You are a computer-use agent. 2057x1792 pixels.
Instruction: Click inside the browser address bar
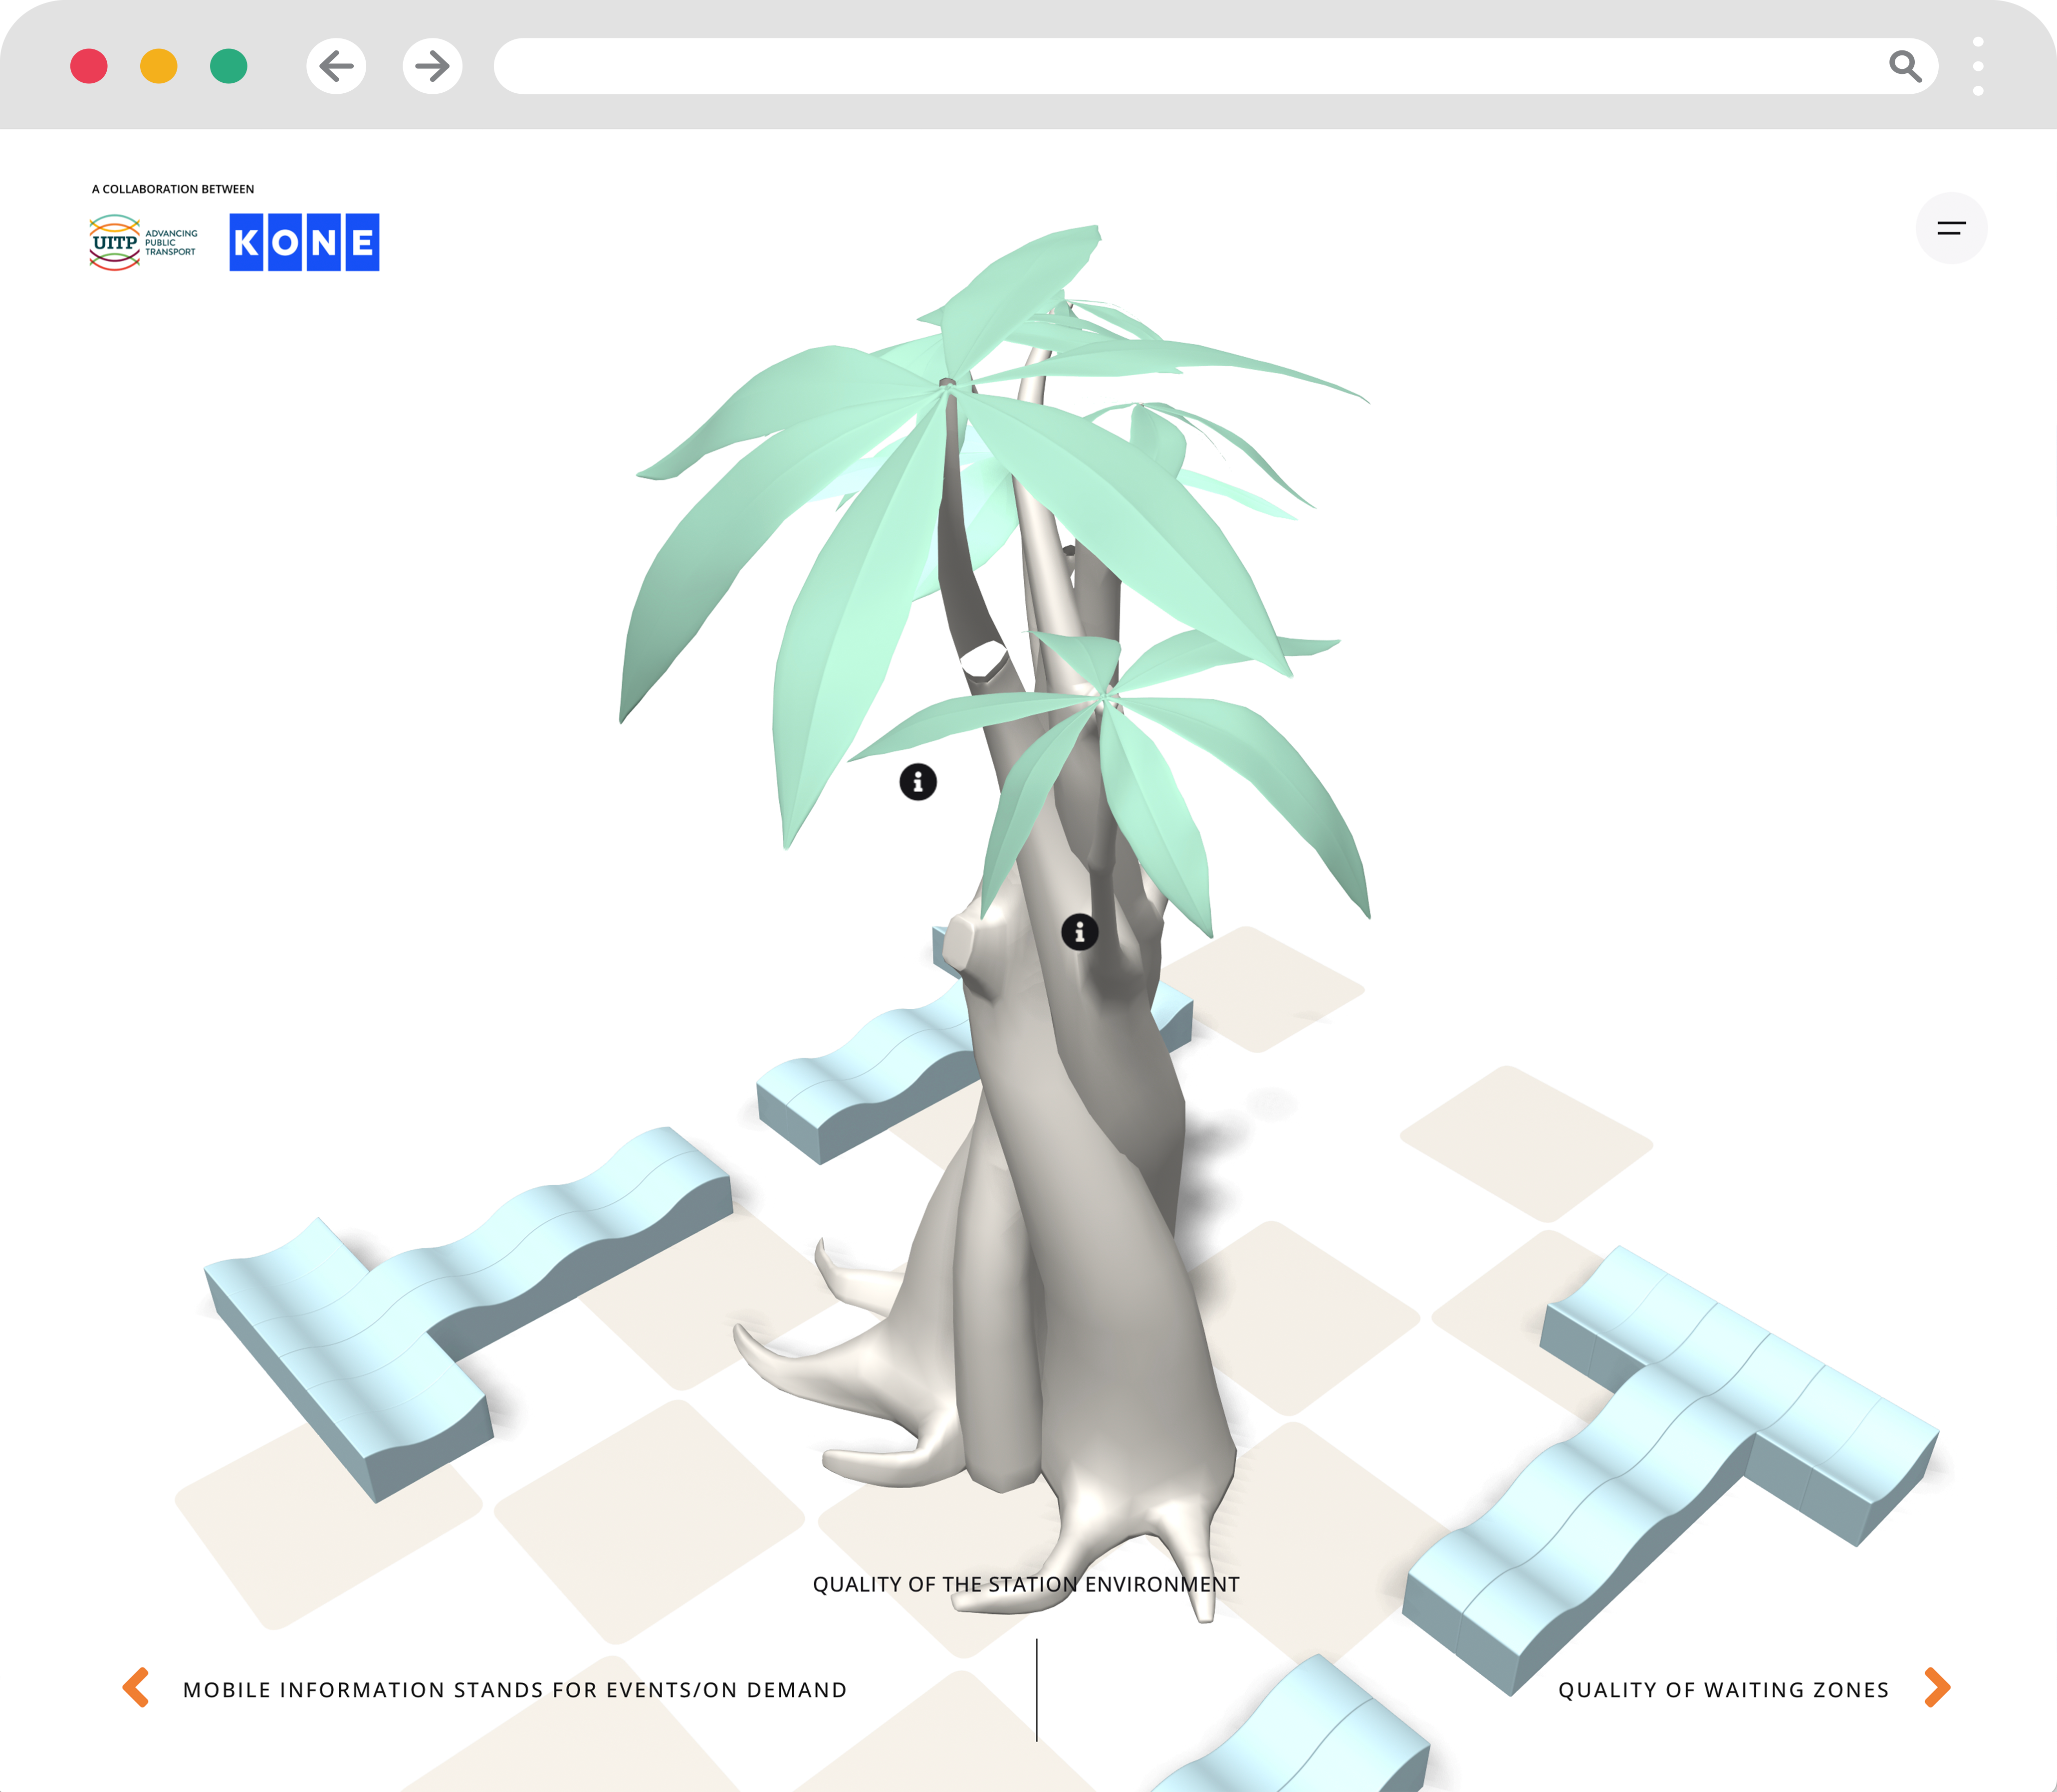(1215, 67)
